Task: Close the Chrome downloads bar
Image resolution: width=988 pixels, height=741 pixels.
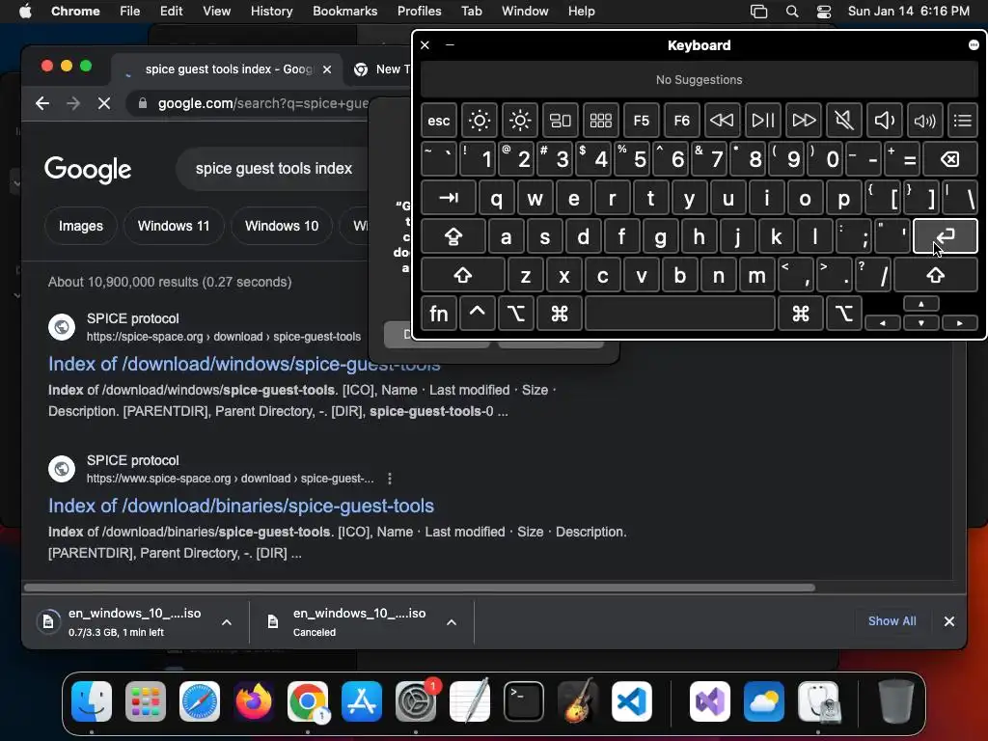Action: (x=949, y=621)
